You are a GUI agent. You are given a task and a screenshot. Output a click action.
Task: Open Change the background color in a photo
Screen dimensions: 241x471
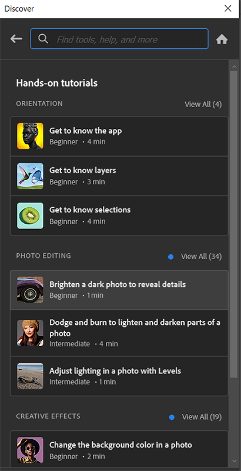(x=119, y=450)
